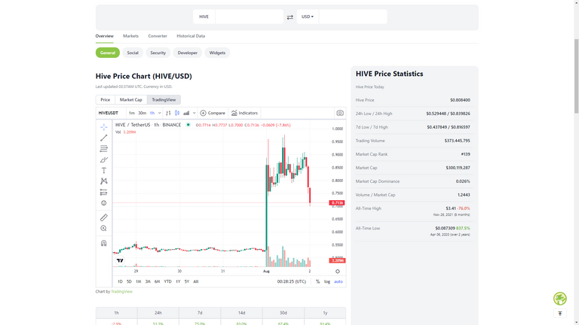The image size is (579, 325).
Task: Set chart range to 3M
Action: click(x=148, y=281)
